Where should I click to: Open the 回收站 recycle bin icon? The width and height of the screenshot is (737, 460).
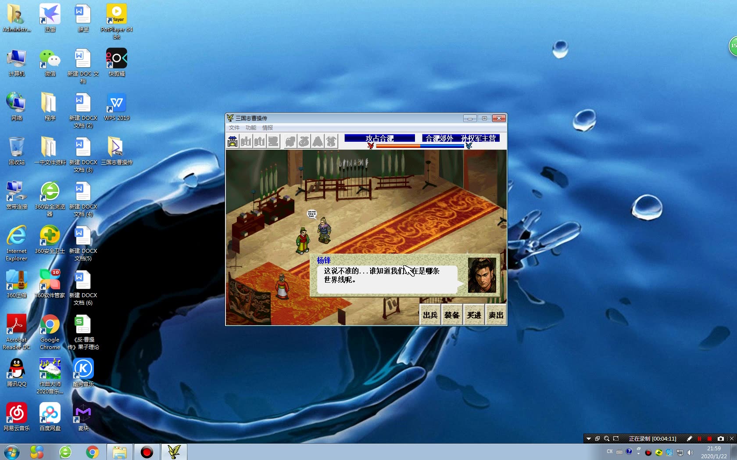click(17, 151)
